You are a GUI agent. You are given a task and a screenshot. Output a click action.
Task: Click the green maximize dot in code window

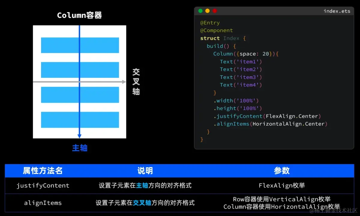pos(200,11)
